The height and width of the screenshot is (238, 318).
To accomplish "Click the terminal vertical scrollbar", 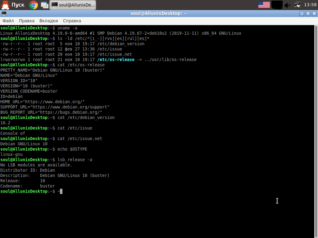I will coord(316,131).
